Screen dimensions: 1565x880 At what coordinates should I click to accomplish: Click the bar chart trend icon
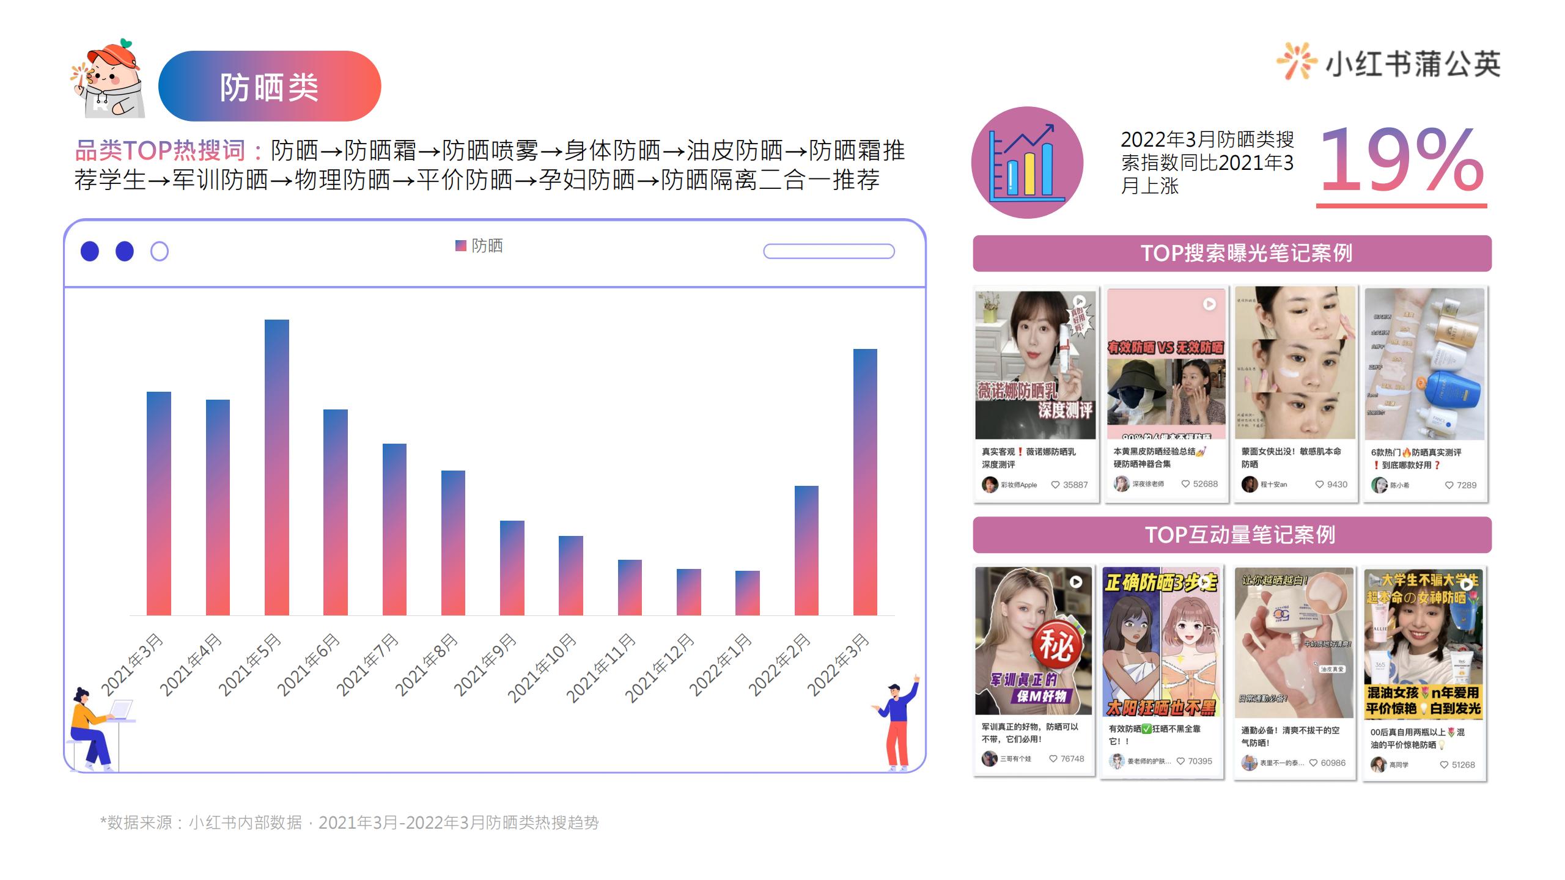pos(1027,163)
